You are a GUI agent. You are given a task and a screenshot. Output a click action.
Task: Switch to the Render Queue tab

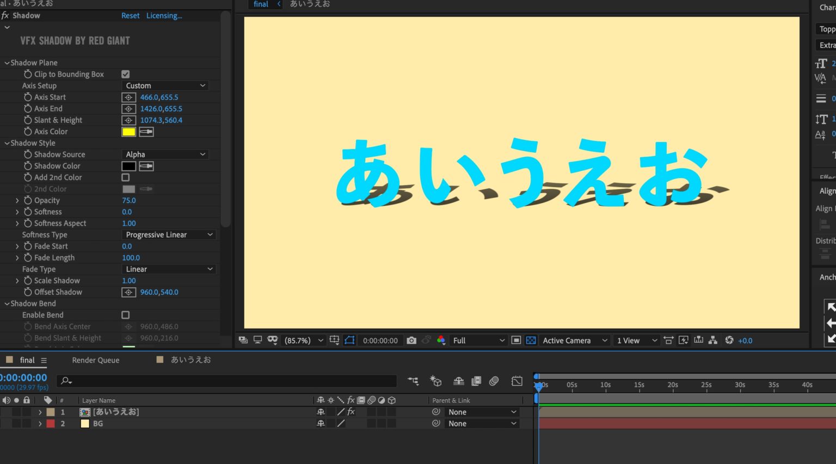[x=95, y=360]
